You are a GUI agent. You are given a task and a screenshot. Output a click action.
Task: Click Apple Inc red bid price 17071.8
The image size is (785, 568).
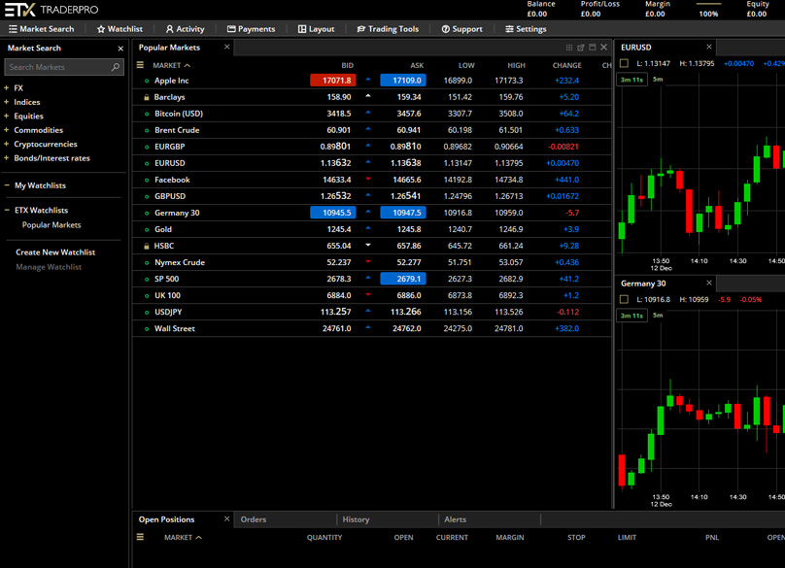pos(333,81)
